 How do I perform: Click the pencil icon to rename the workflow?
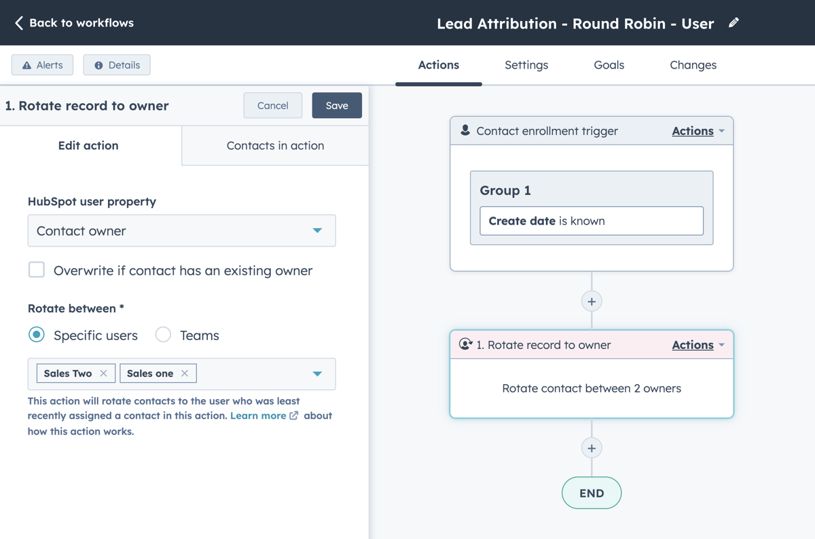coord(733,23)
